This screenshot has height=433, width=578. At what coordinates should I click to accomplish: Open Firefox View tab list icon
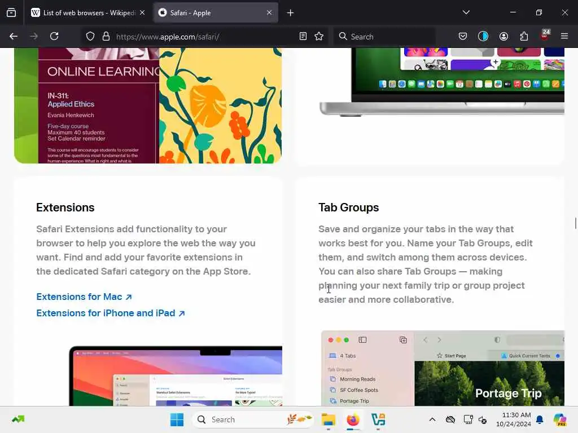[x=11, y=12]
